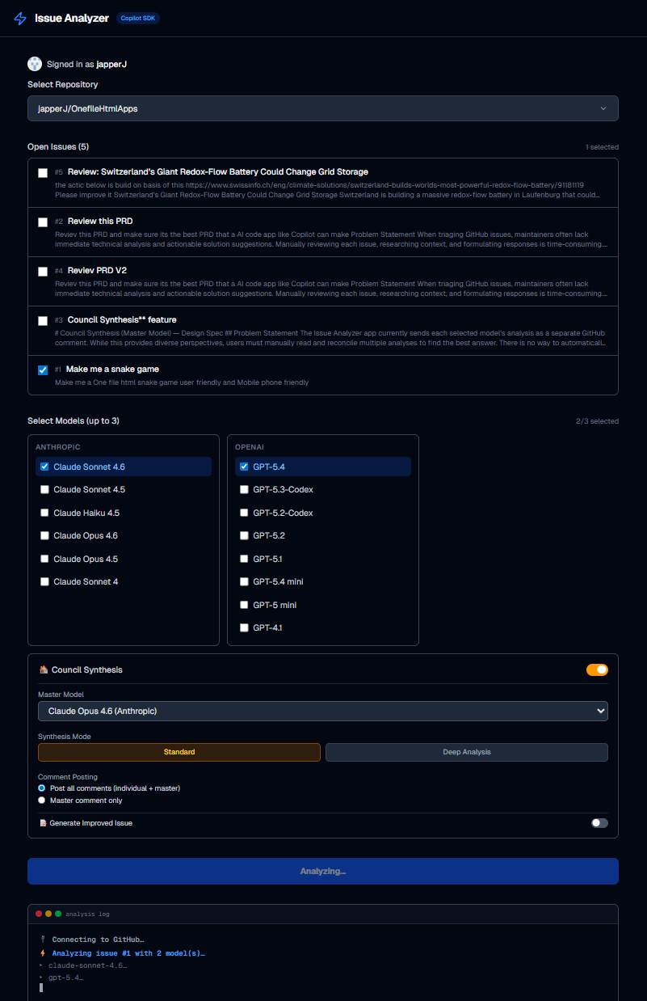Click the yellow dot in the analysis log header

click(48, 913)
